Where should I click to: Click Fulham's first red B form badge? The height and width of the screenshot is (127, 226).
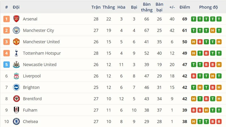pyautogui.click(x=194, y=110)
